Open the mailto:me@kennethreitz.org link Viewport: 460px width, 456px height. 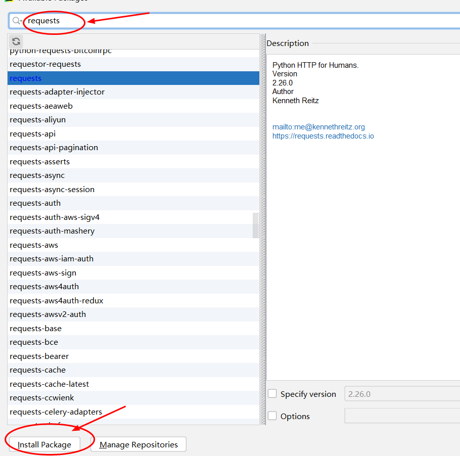pyautogui.click(x=318, y=127)
